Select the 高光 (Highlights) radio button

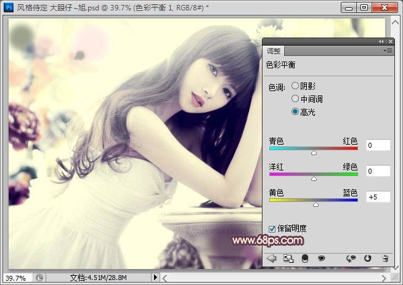click(x=295, y=111)
